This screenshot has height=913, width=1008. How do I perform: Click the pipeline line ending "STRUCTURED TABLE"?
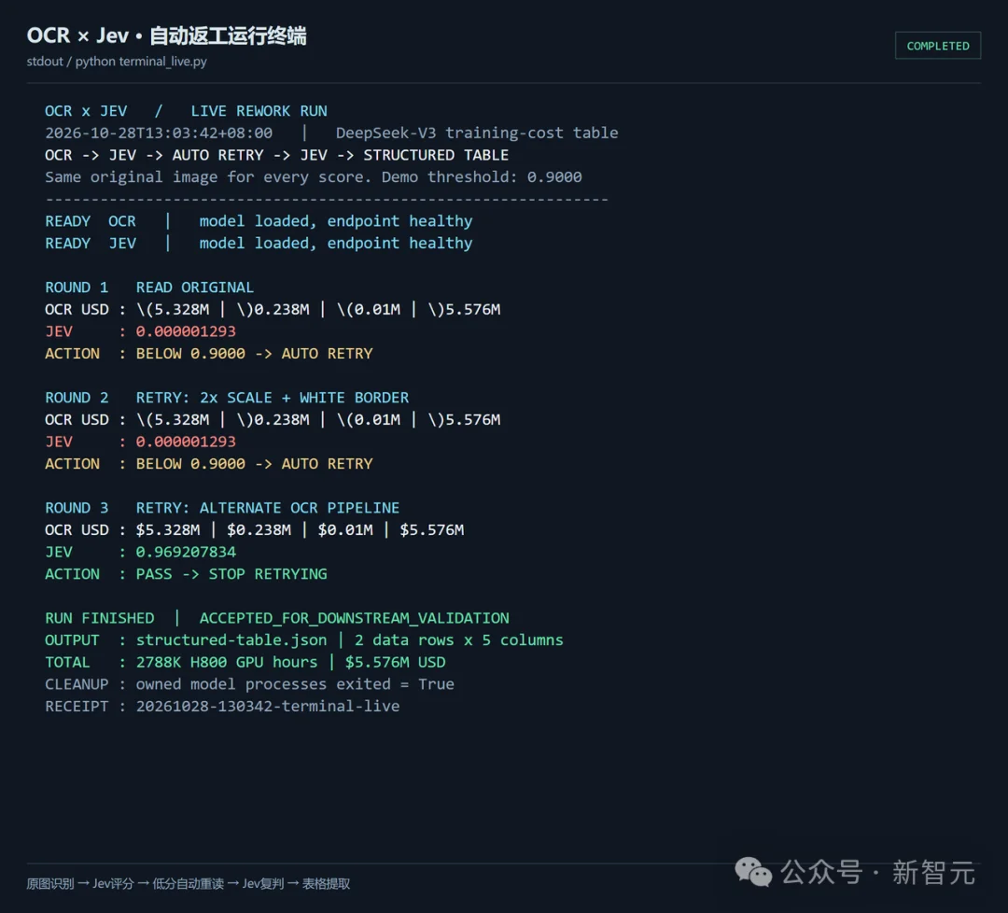point(276,155)
